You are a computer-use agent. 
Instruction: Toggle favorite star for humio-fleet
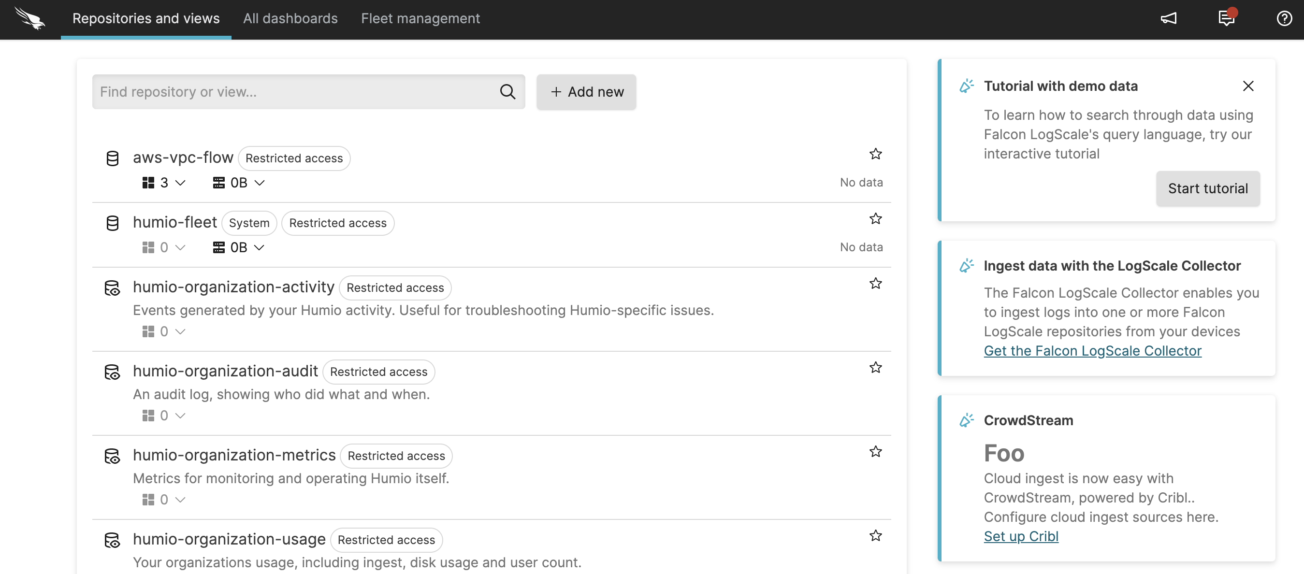[875, 219]
